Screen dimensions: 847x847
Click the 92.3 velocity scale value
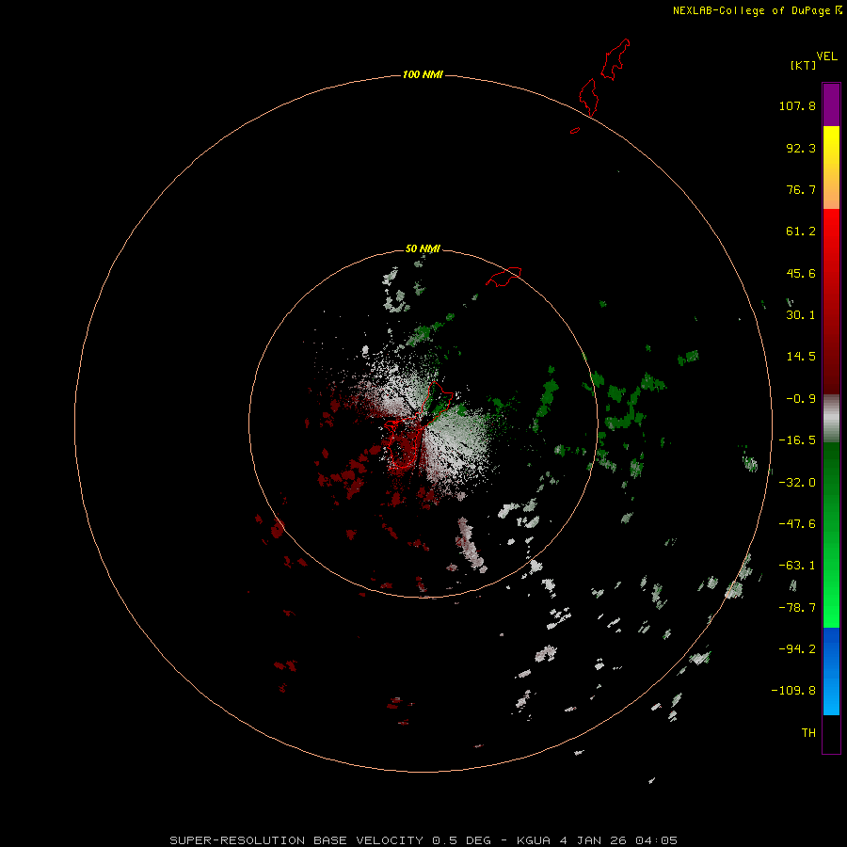[801, 148]
